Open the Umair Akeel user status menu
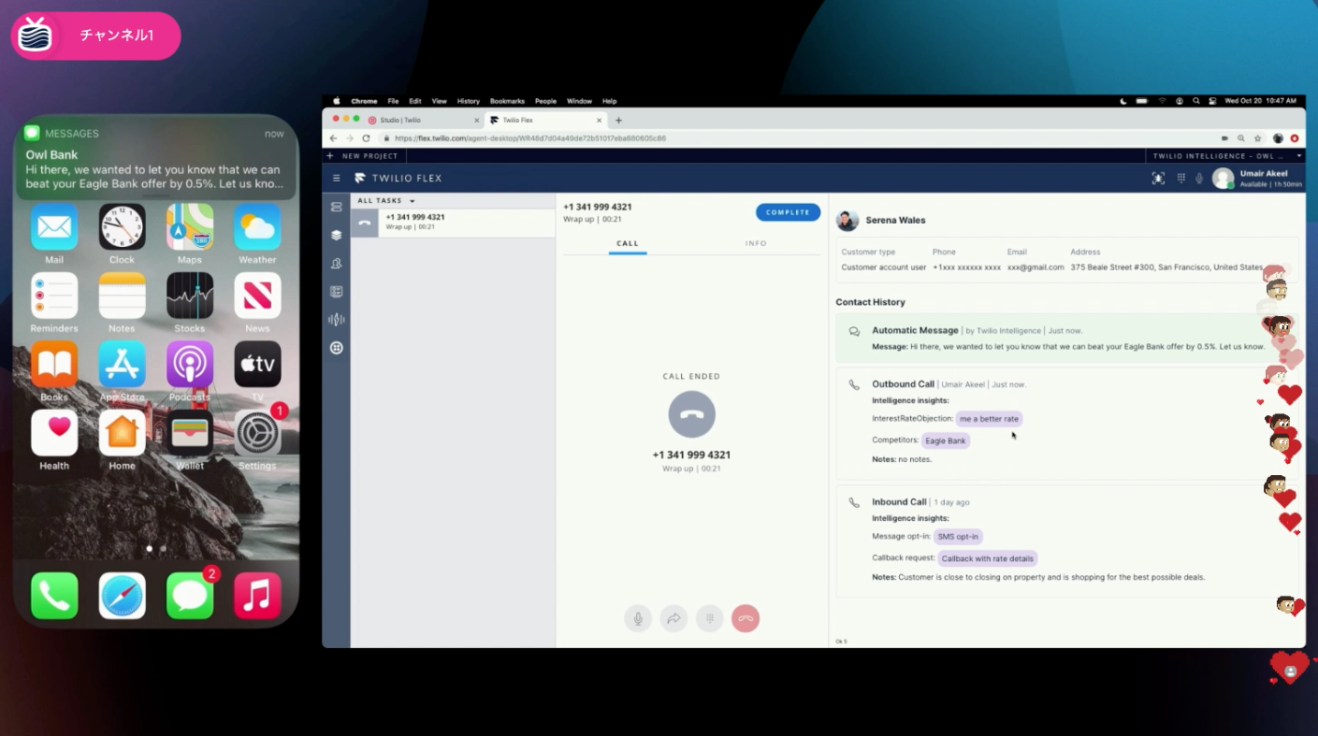1318x736 pixels. tap(1256, 178)
